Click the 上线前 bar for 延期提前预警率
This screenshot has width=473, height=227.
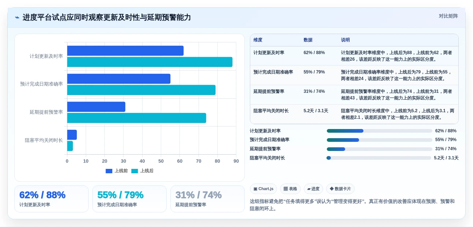pos(96,107)
